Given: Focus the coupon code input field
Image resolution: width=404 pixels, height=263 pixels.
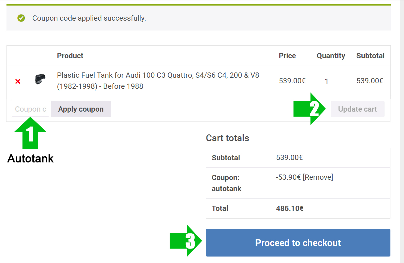Looking at the screenshot, I should coord(31,109).
